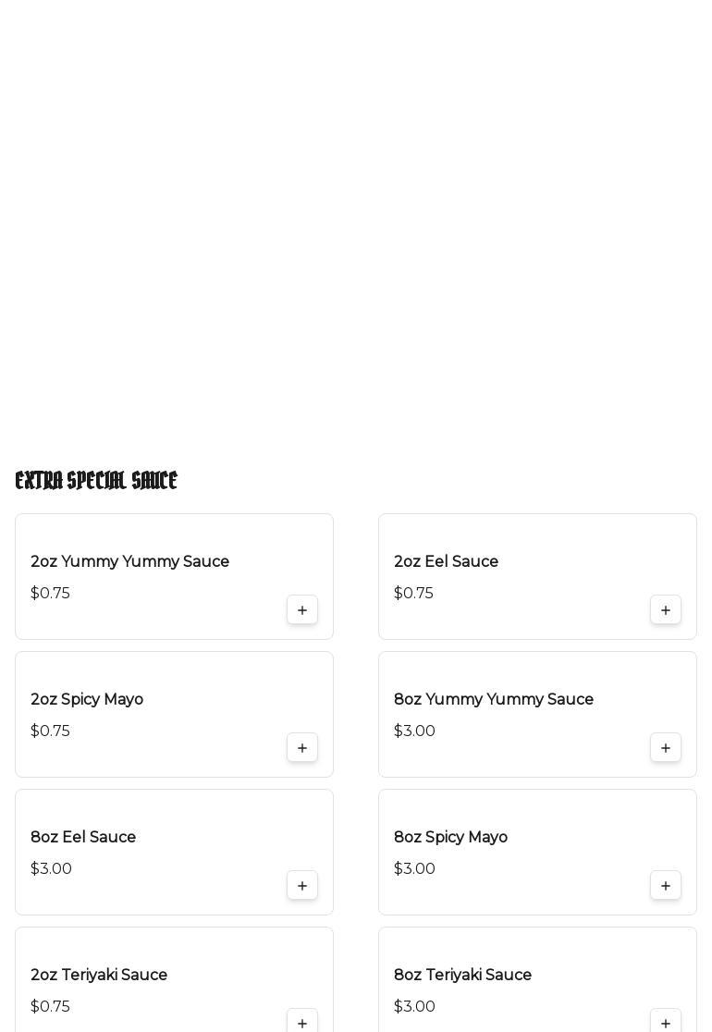The image size is (712, 1032).
Task: Select the 2oz Spicy Mayo title
Action: click(87, 700)
